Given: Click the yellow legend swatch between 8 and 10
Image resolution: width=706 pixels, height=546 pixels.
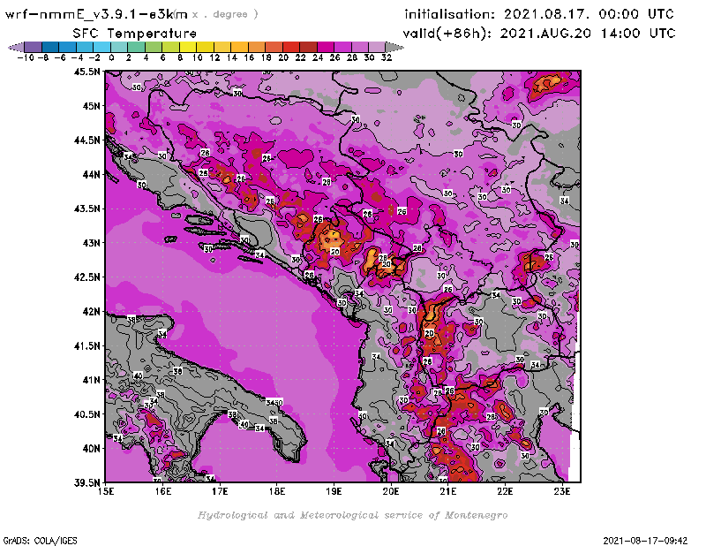Looking at the screenshot, I should (x=188, y=48).
